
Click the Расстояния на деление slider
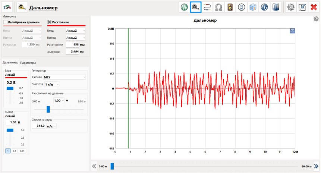[x=48, y=109]
